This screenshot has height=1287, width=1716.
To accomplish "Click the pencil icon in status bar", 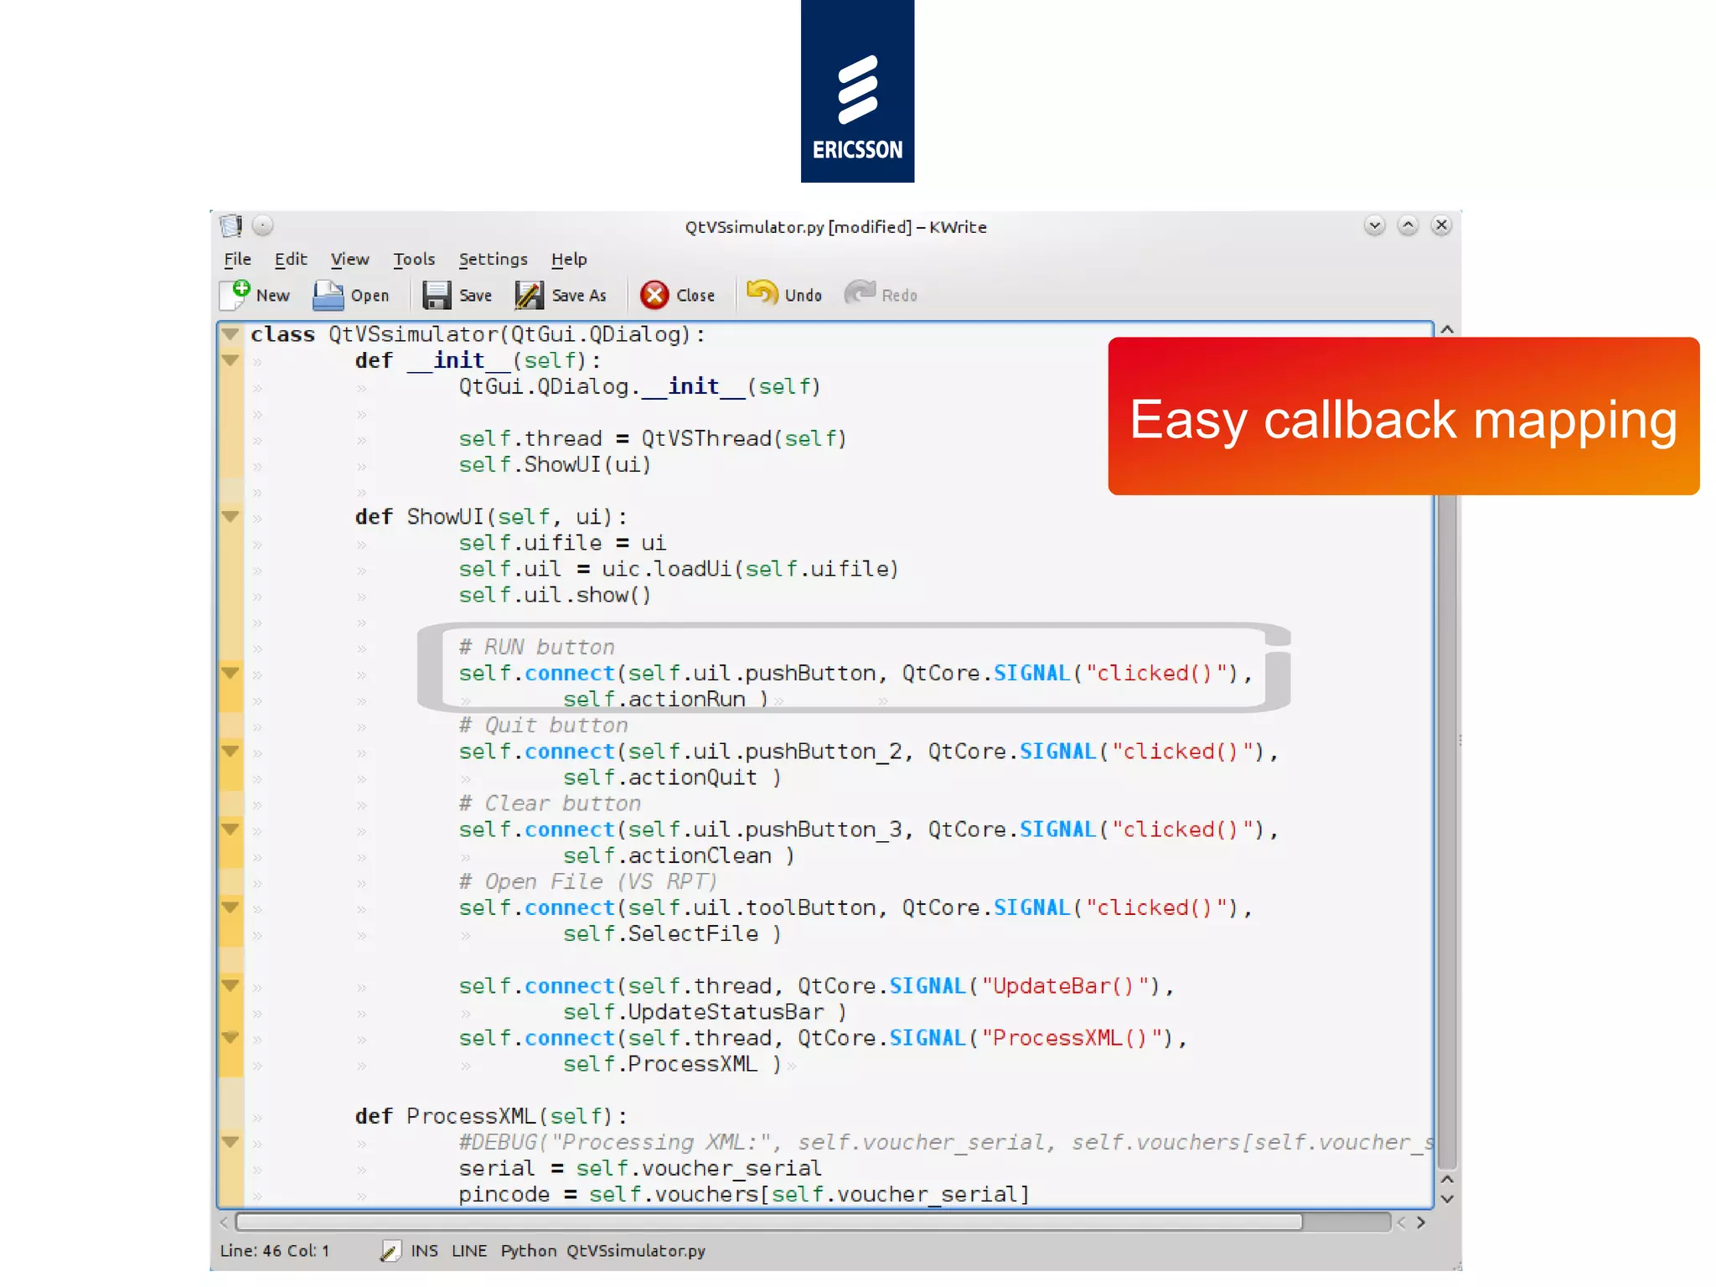I will pyautogui.click(x=390, y=1251).
